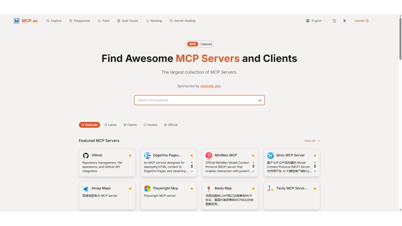
Task: Switch to the Hosted tab
Action: click(150, 125)
